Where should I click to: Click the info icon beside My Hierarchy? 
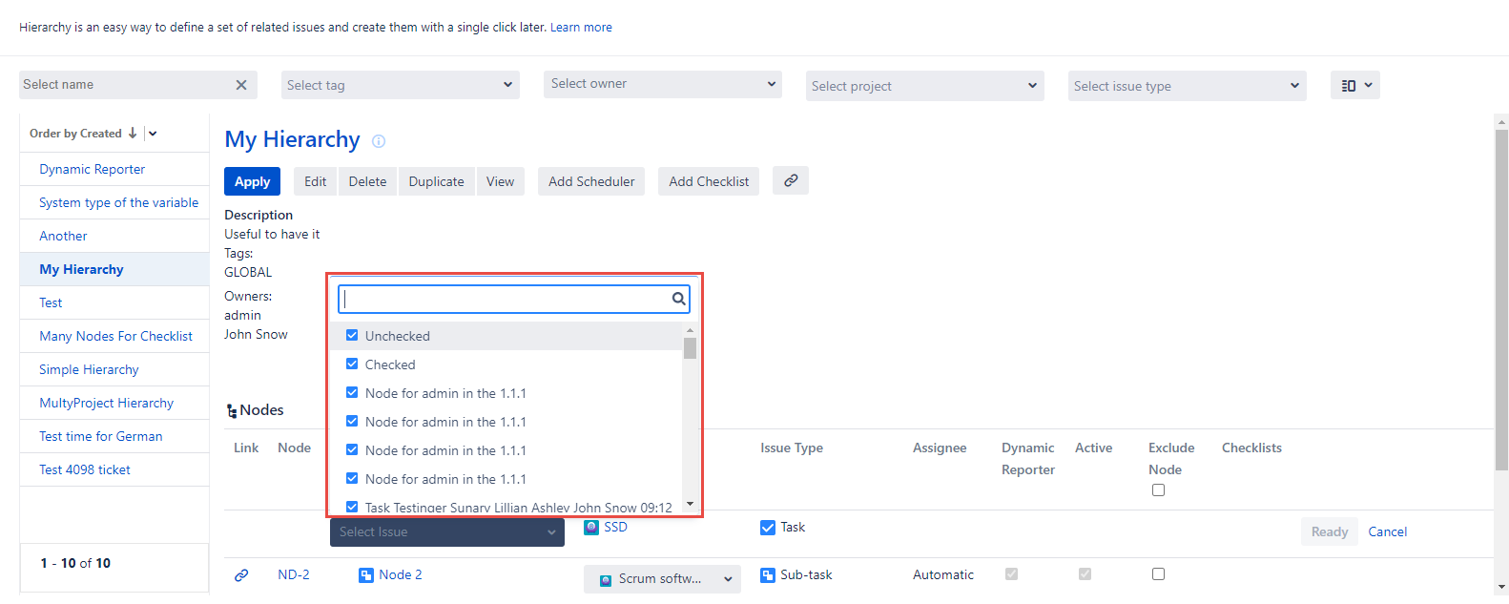[x=379, y=141]
